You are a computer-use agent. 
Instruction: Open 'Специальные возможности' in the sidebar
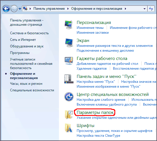[32, 90]
